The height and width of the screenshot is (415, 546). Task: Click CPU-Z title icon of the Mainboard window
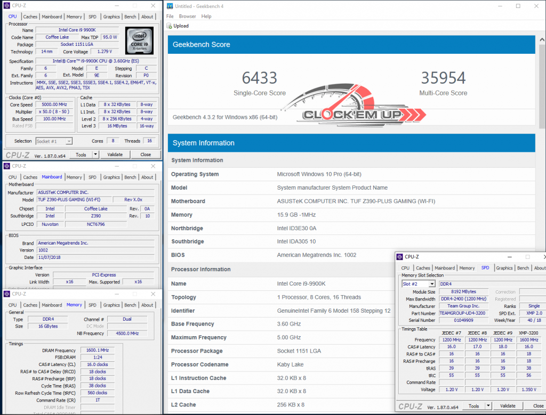click(x=6, y=166)
